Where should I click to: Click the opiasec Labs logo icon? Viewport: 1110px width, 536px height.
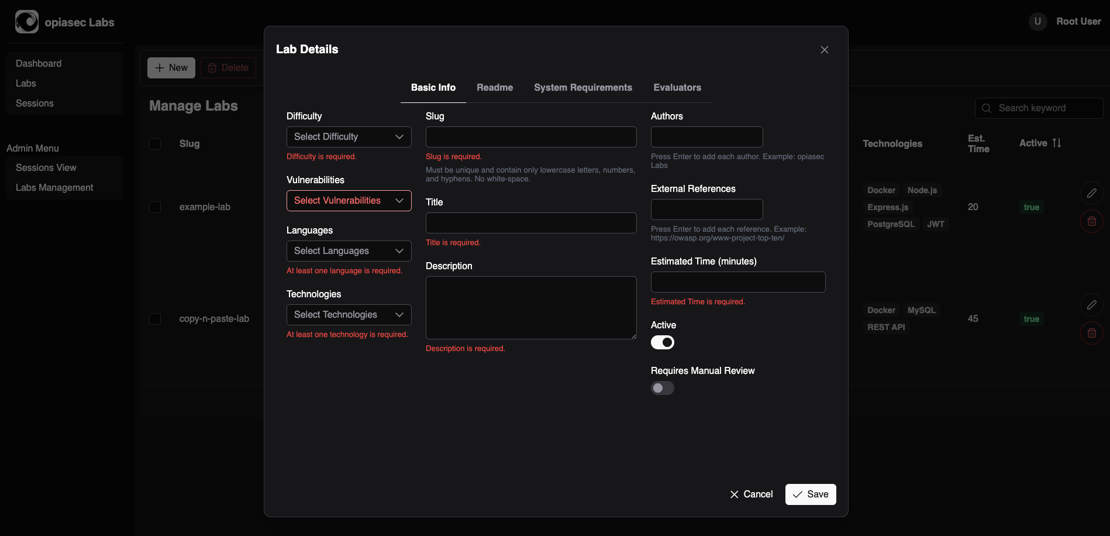[27, 22]
